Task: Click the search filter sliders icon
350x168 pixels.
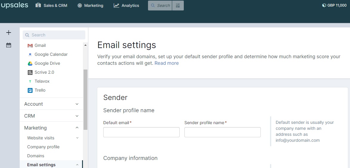Action: (178, 6)
